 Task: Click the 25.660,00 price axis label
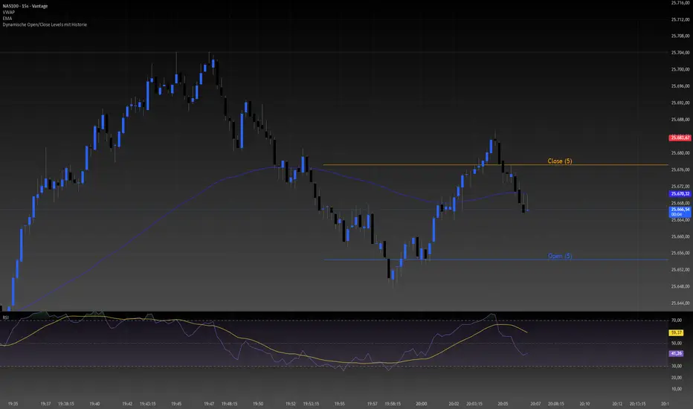tap(680, 236)
